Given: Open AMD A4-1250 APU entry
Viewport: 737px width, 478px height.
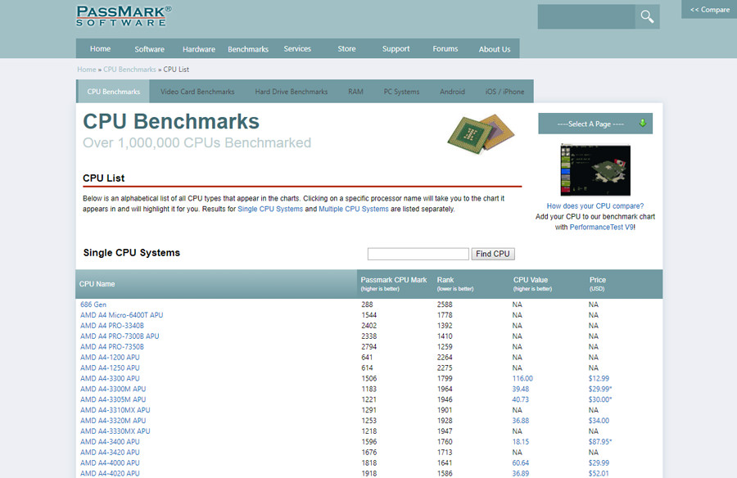Looking at the screenshot, I should (110, 368).
